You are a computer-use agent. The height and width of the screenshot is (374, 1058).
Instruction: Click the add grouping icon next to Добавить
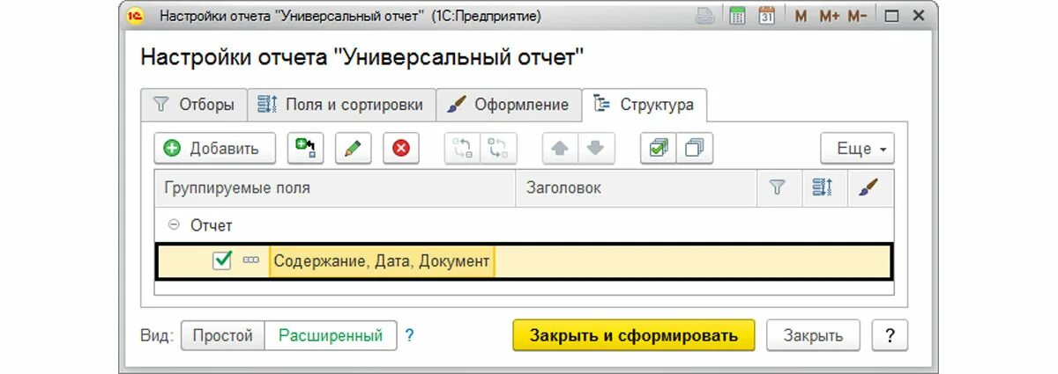coord(306,149)
